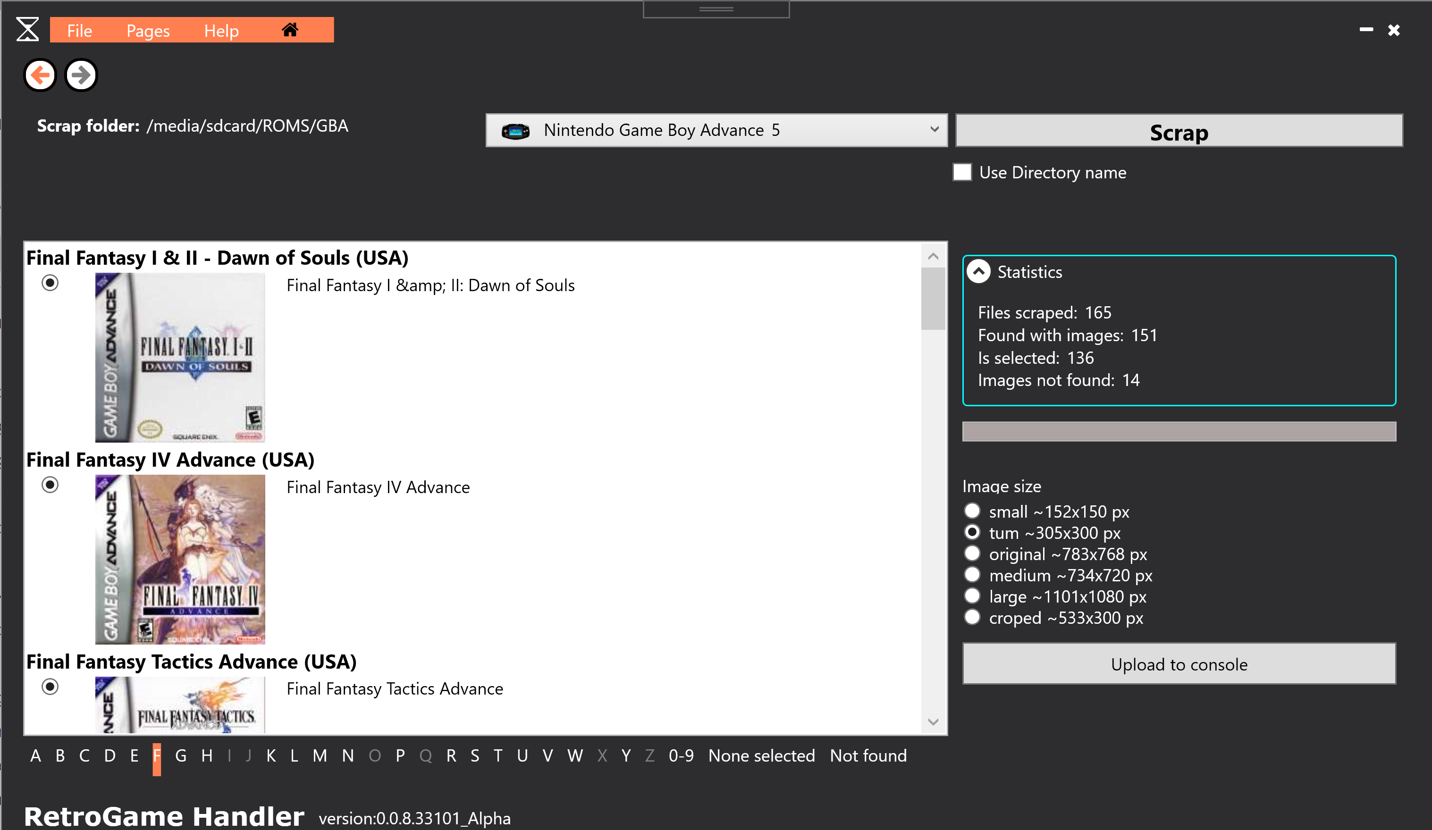
Task: Filter the list by letter G
Action: pyautogui.click(x=181, y=755)
